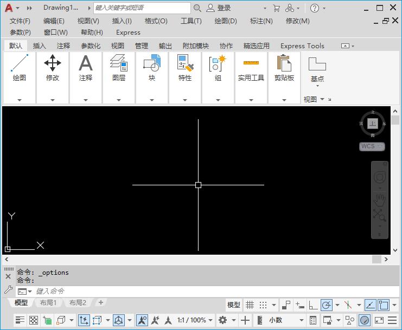Click the command line wrench customize icon

point(9,289)
